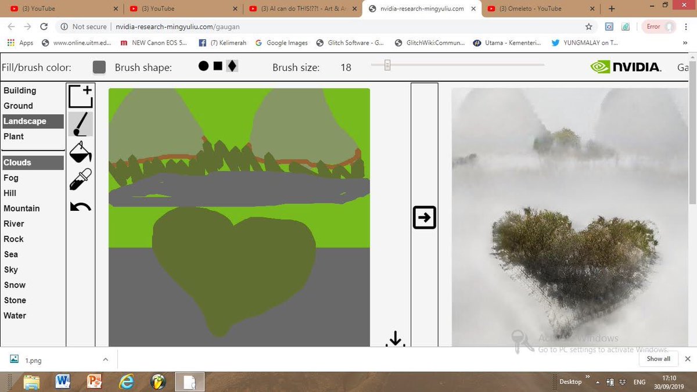Screen dimensions: 697x392
Task: Click the download arrow below the canvas
Action: click(x=396, y=339)
